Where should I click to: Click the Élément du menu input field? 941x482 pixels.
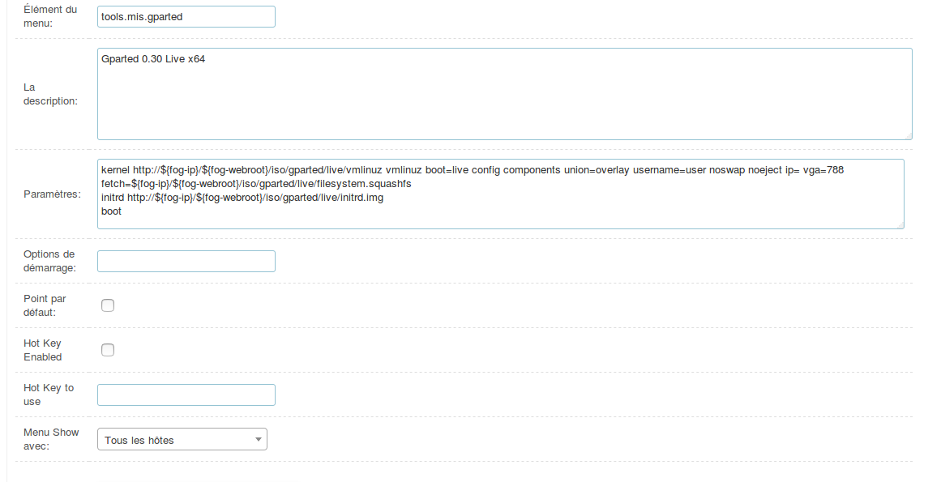point(186,17)
